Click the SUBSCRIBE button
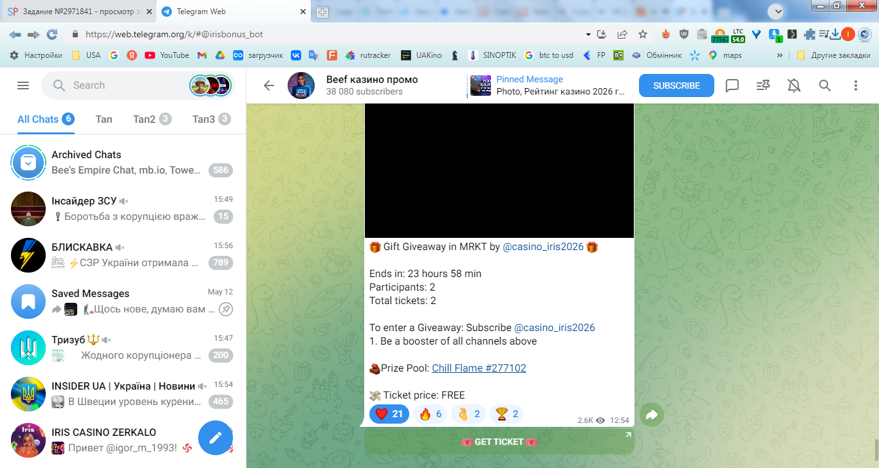Image resolution: width=879 pixels, height=468 pixels. click(676, 85)
